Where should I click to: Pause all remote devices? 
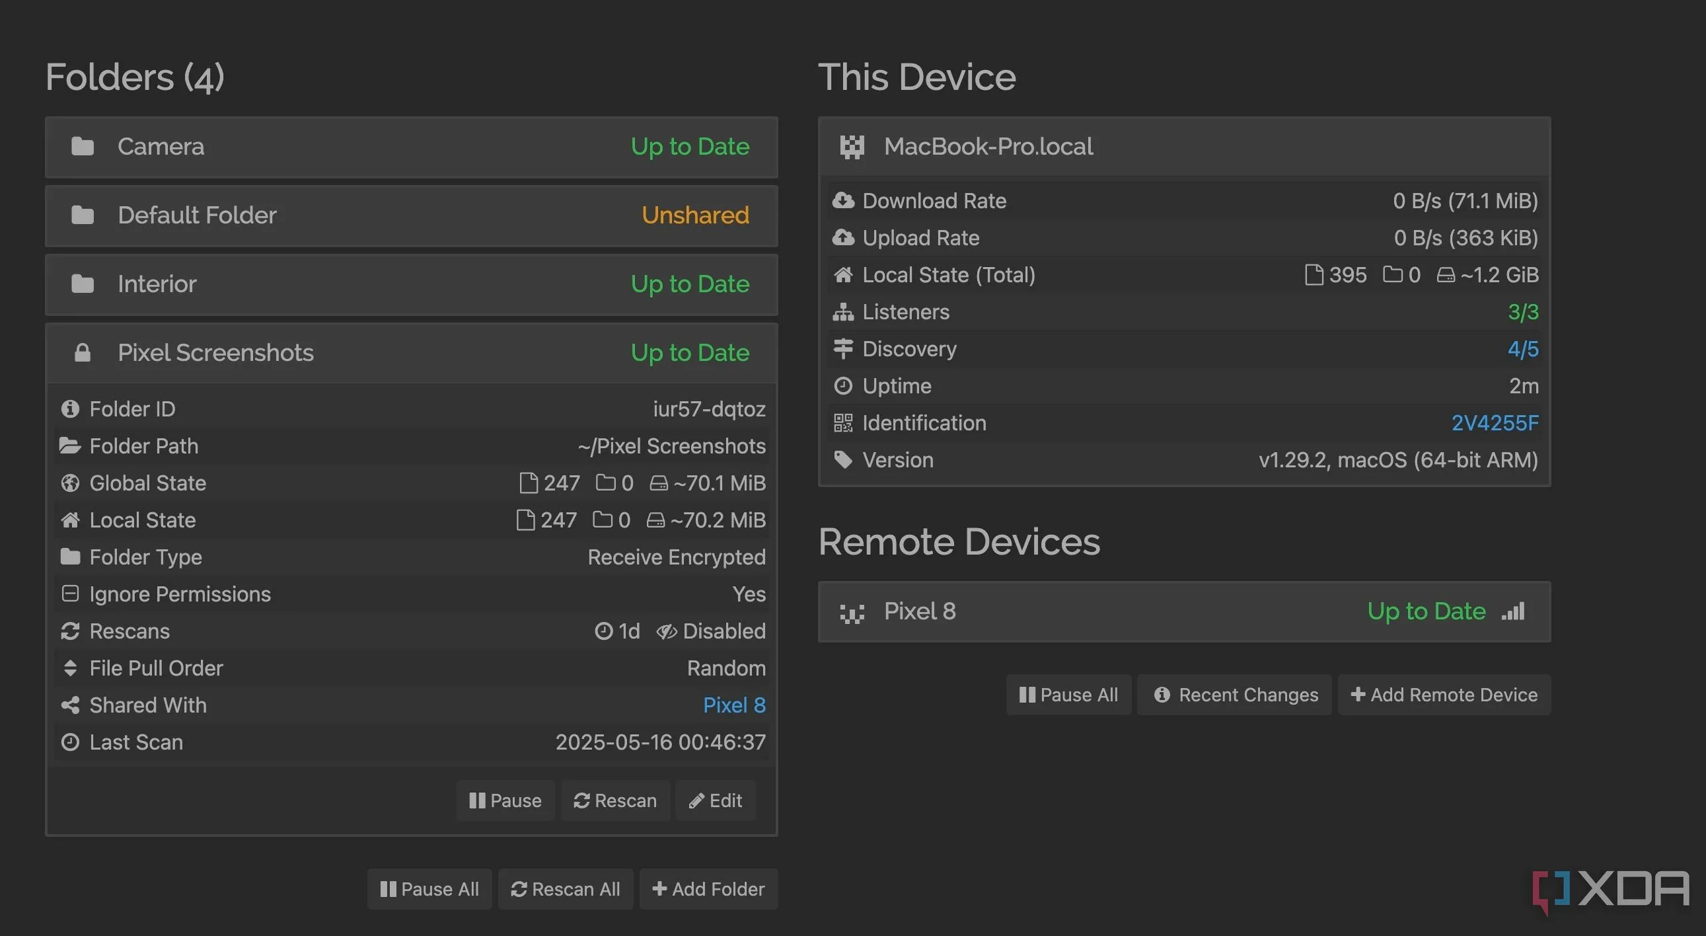[x=1068, y=695]
